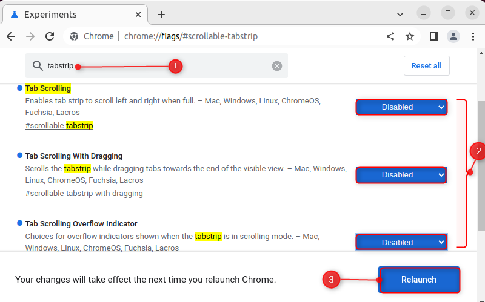Open the side panel
Viewport: 485px width, 302px height.
coord(434,36)
